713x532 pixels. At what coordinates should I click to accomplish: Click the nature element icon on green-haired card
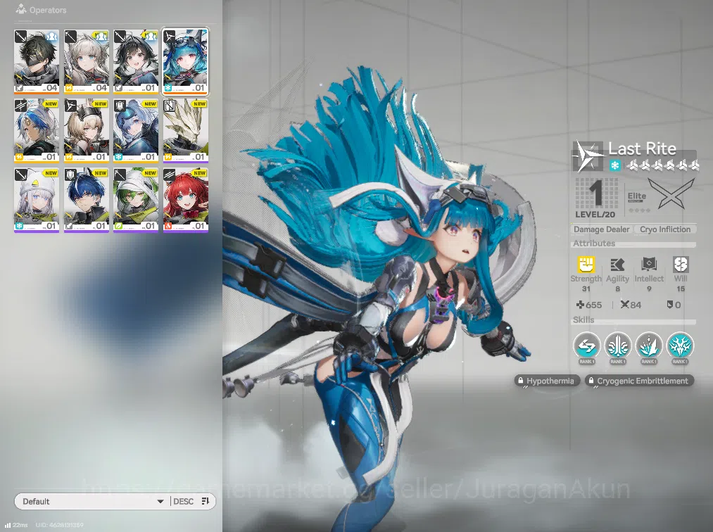pyautogui.click(x=118, y=226)
